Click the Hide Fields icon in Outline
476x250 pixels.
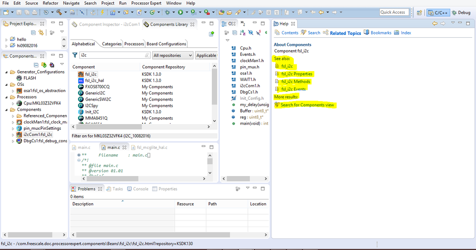point(250,32)
